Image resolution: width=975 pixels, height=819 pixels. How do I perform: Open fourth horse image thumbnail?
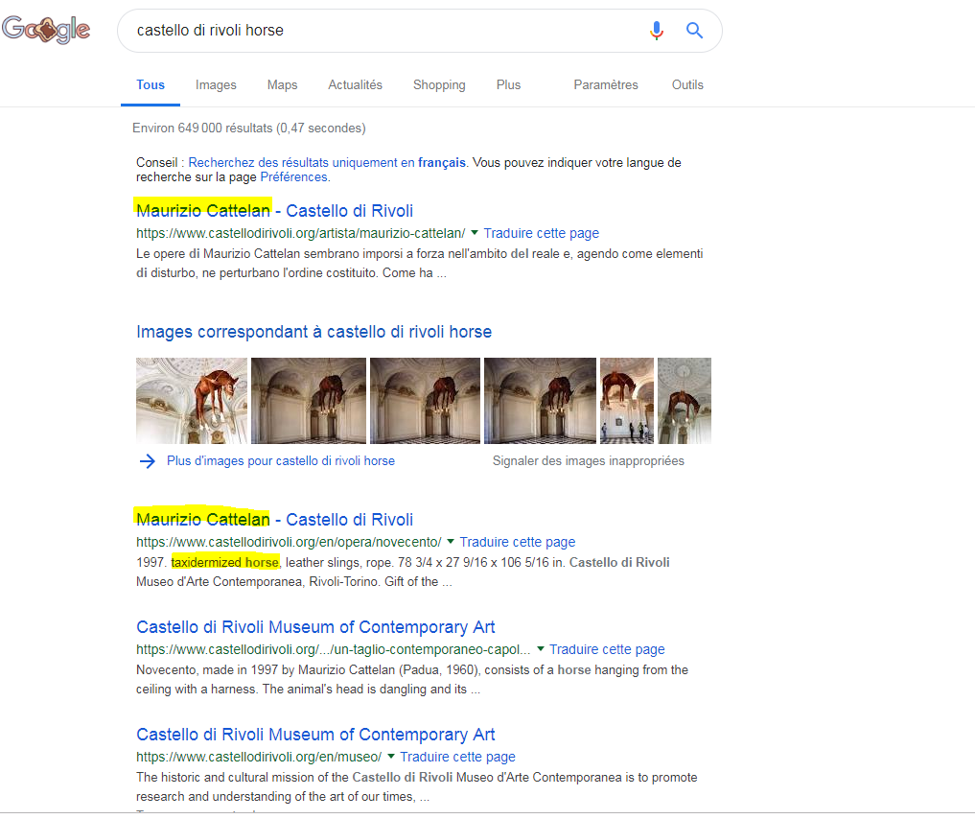[x=540, y=401]
